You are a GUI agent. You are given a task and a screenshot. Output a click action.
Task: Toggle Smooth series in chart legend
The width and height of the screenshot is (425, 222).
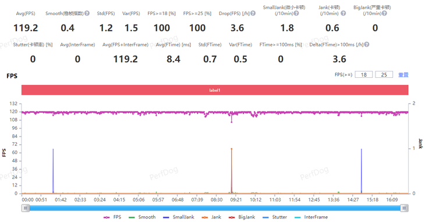[141, 217]
